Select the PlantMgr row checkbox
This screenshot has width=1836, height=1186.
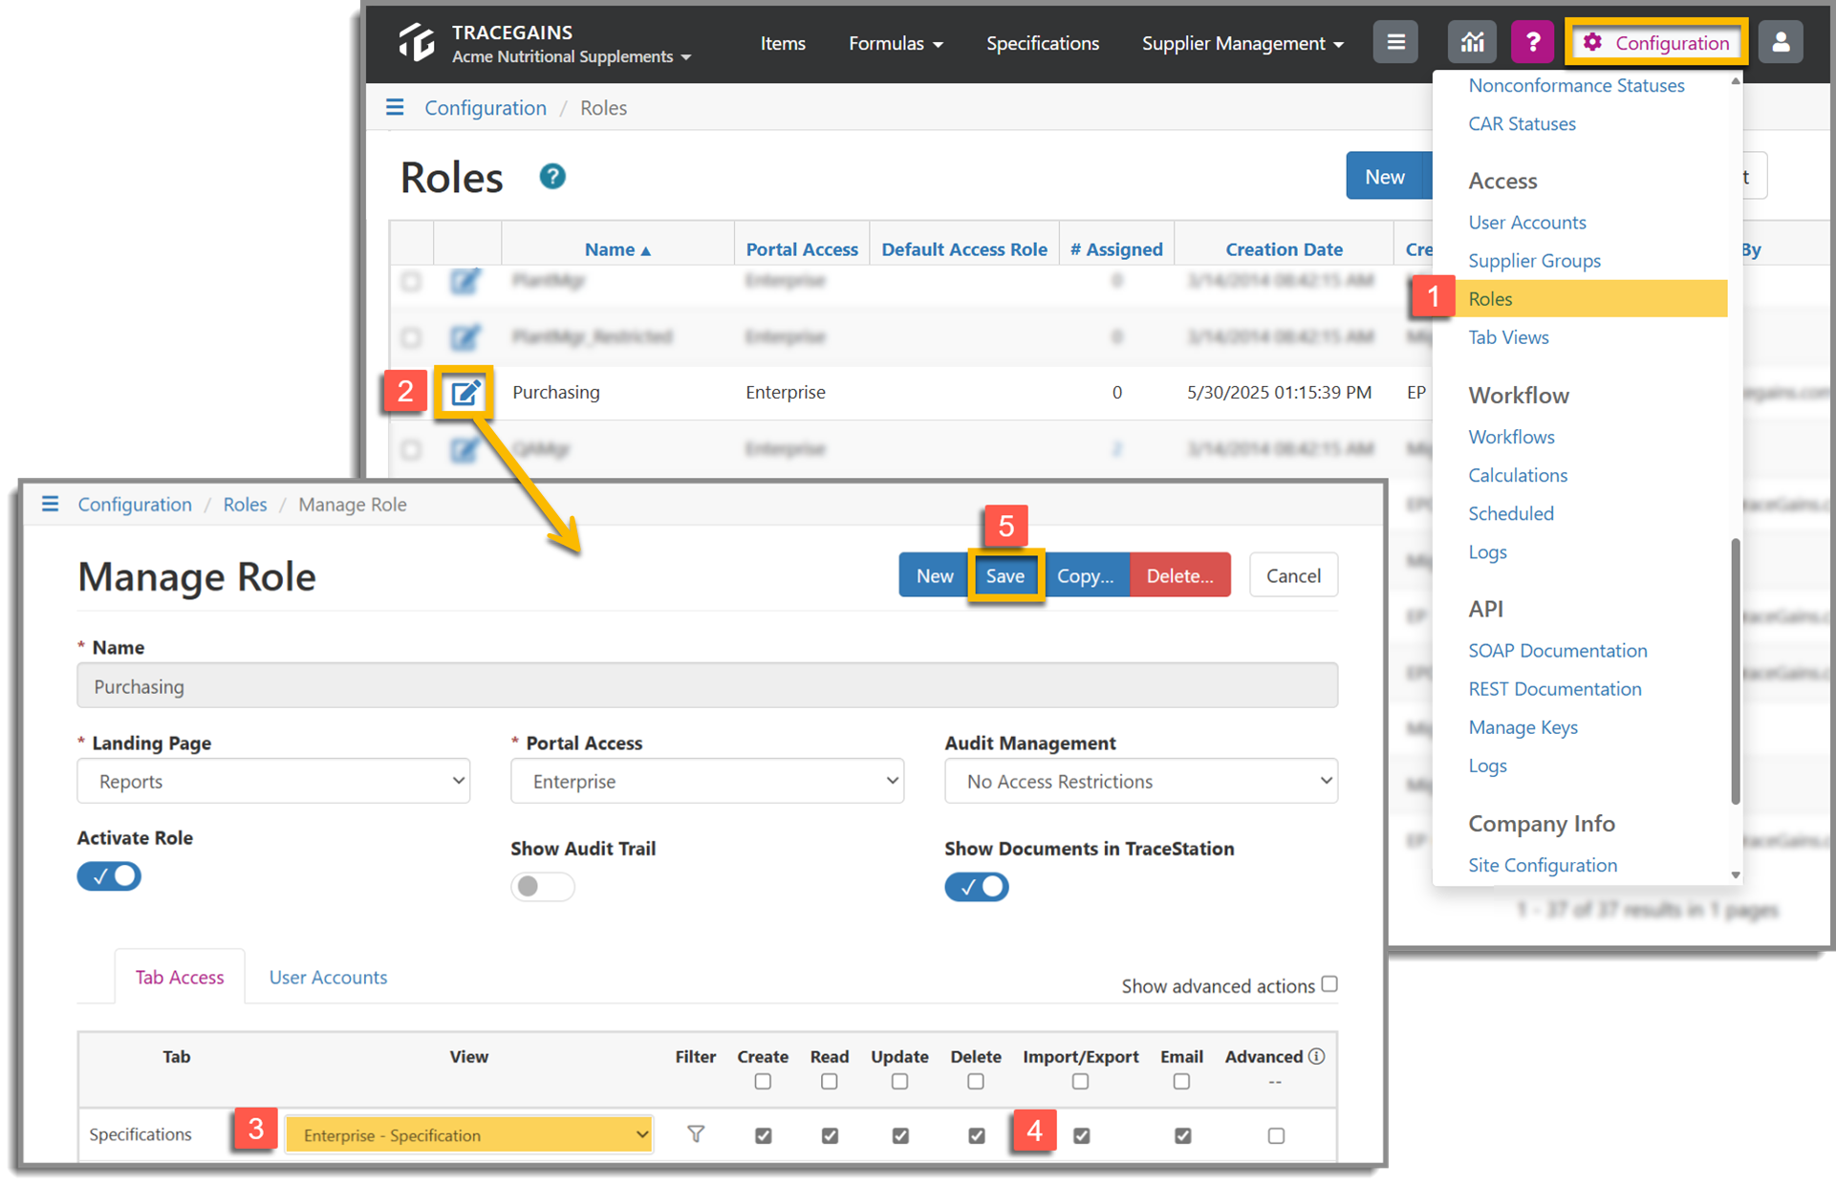click(x=411, y=281)
